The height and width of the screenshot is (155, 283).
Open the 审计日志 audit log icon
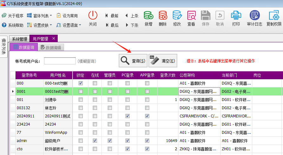point(255,15)
